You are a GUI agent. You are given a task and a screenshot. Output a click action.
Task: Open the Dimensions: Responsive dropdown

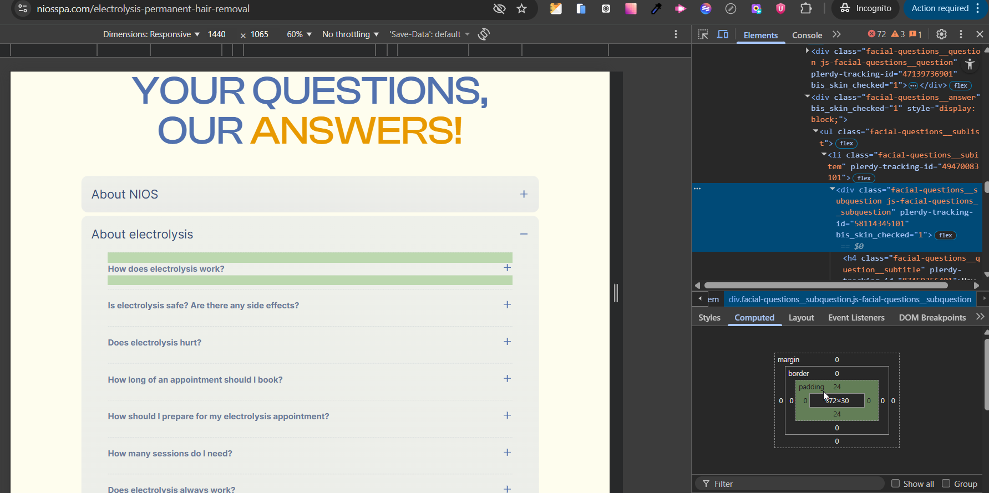[x=151, y=34]
